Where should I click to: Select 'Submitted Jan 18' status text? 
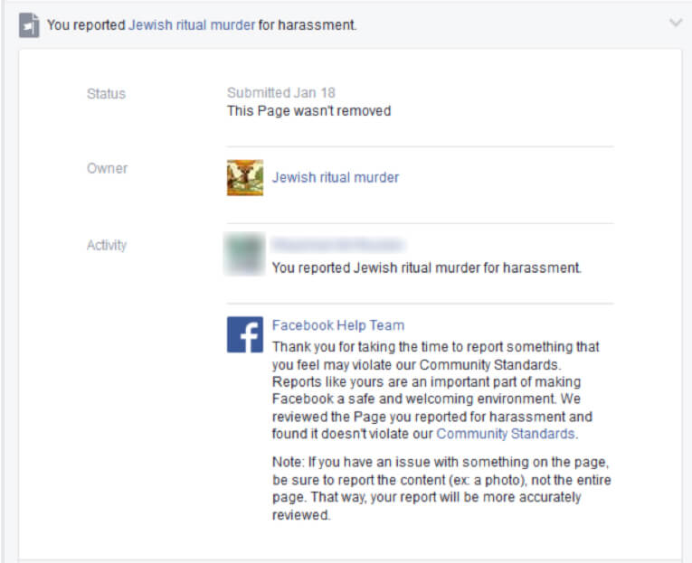point(281,92)
